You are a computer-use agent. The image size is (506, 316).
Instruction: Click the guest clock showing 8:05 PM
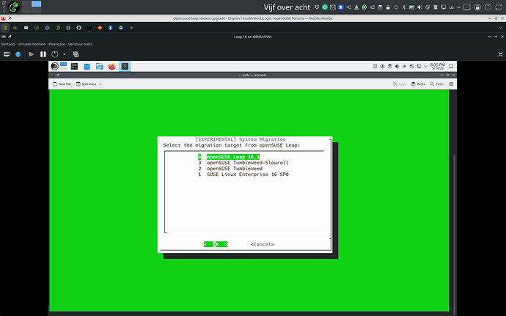click(x=437, y=66)
